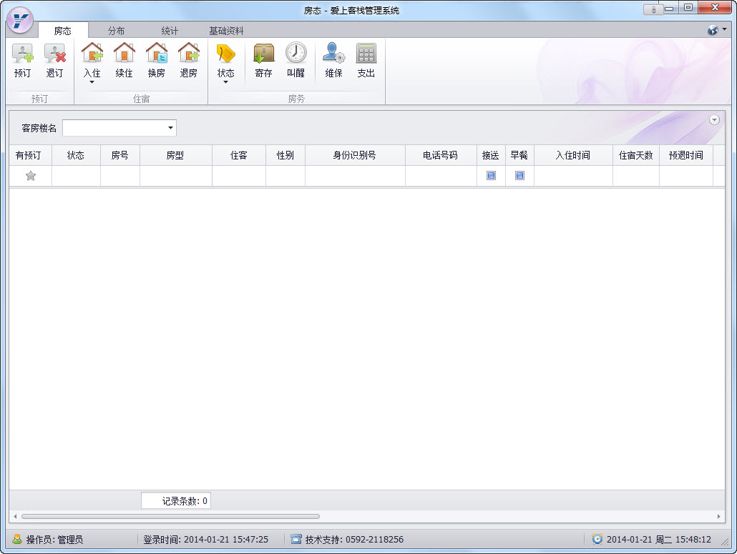Toggle the 早餐 breakfast checkbox
The width and height of the screenshot is (737, 554).
click(519, 174)
